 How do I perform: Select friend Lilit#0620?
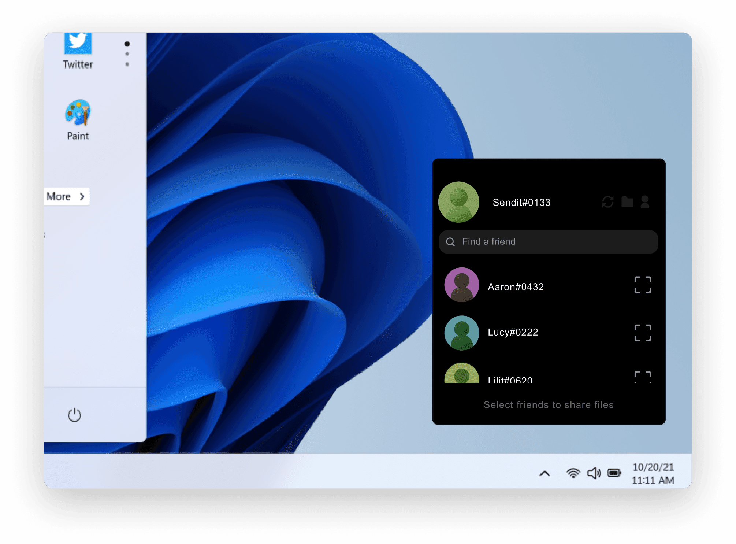pyautogui.click(x=549, y=374)
